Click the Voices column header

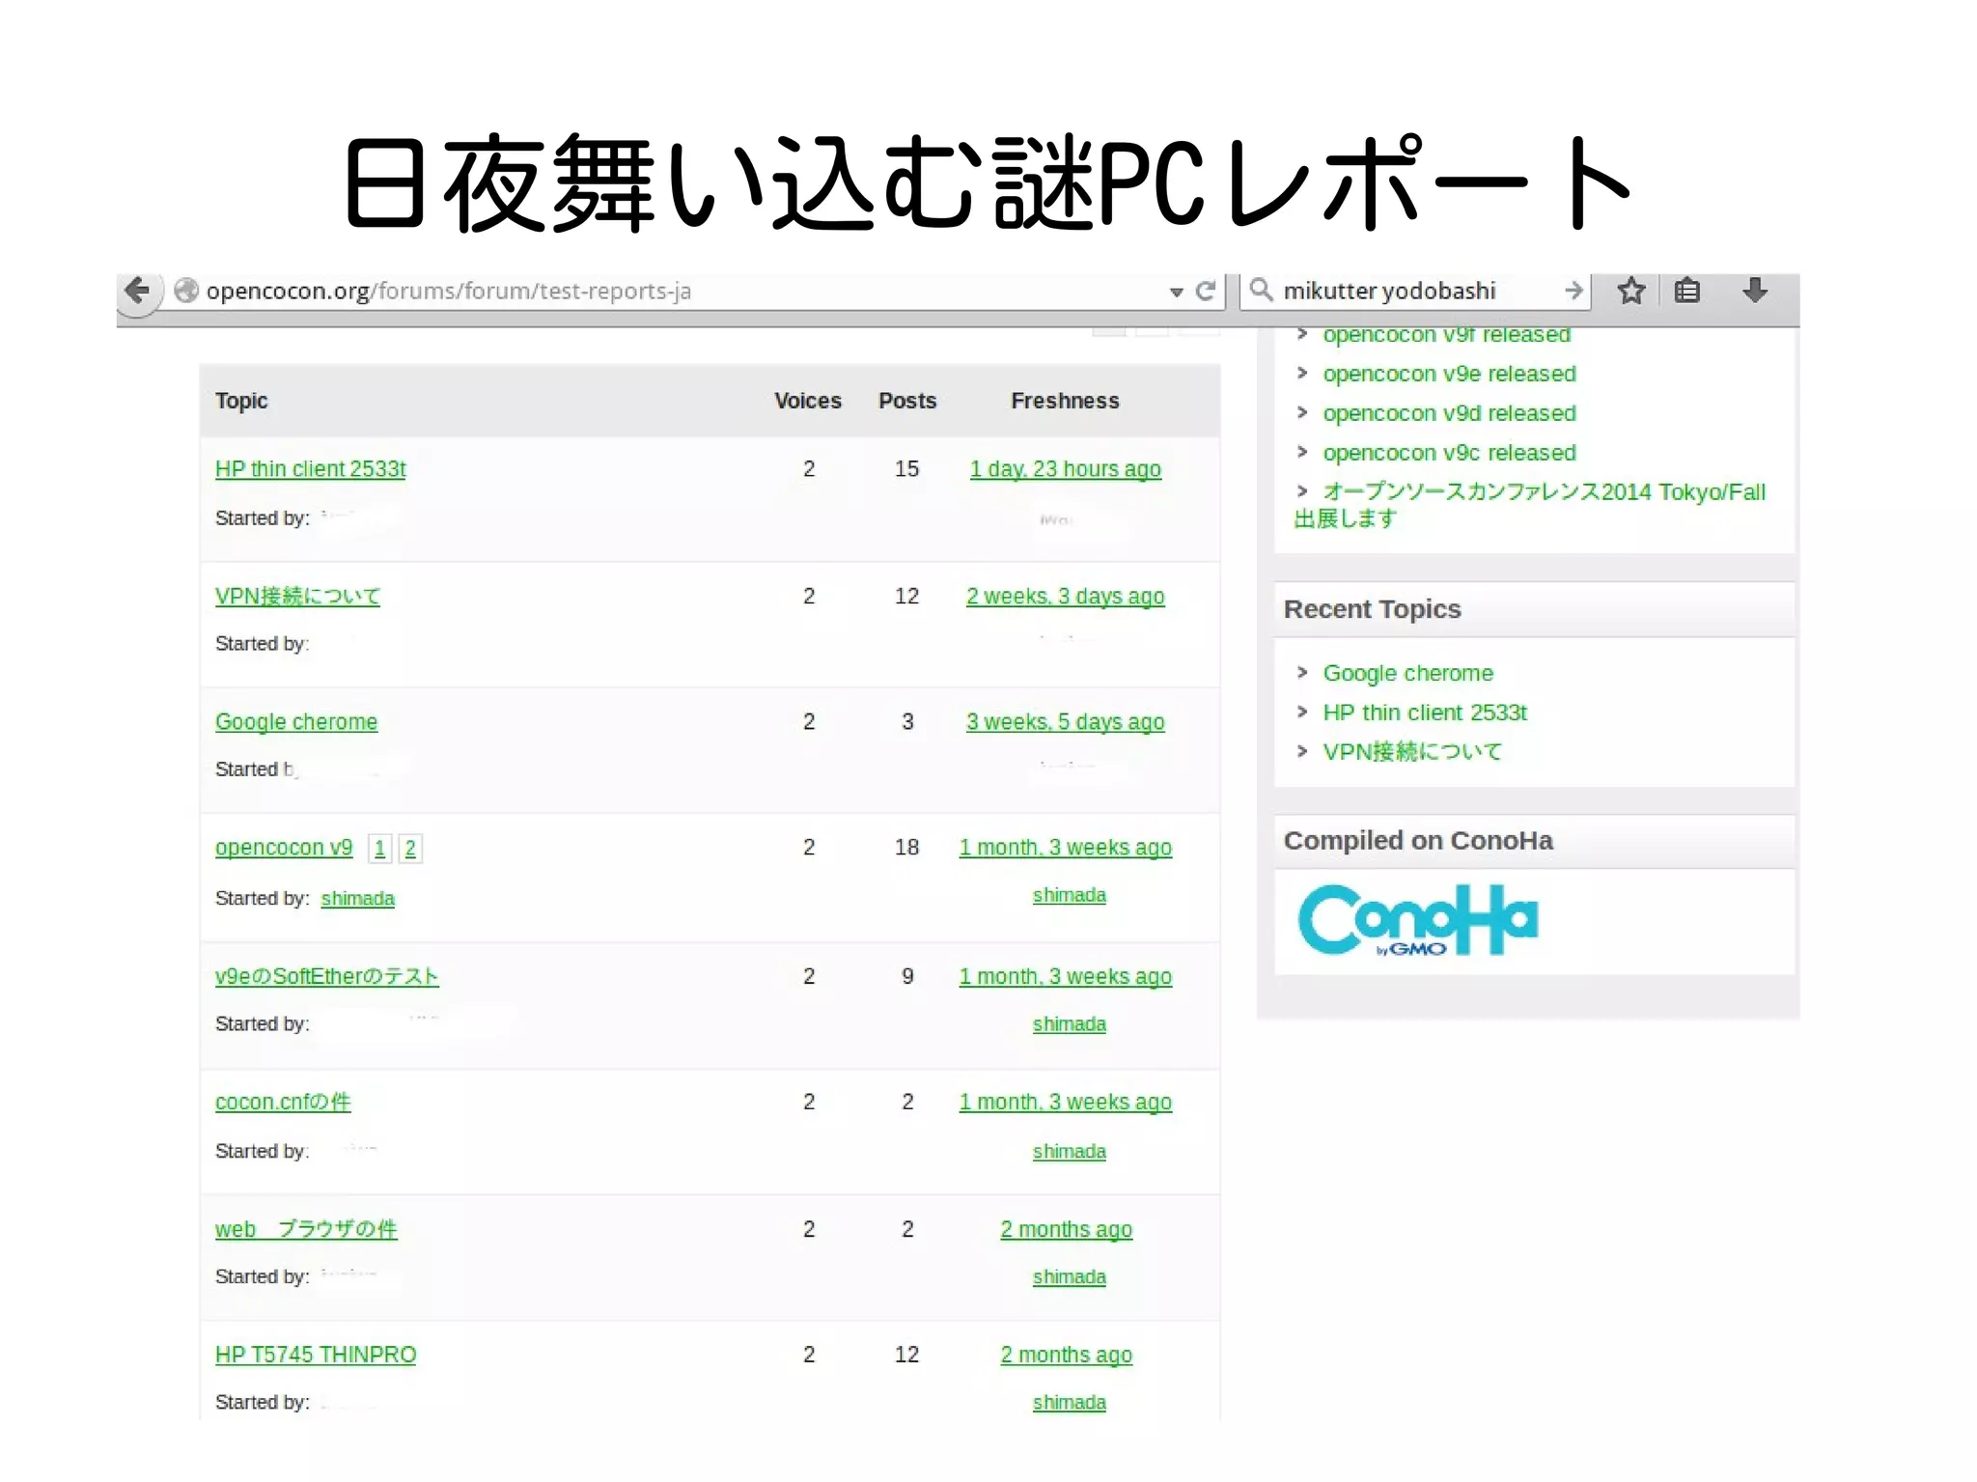(x=808, y=401)
